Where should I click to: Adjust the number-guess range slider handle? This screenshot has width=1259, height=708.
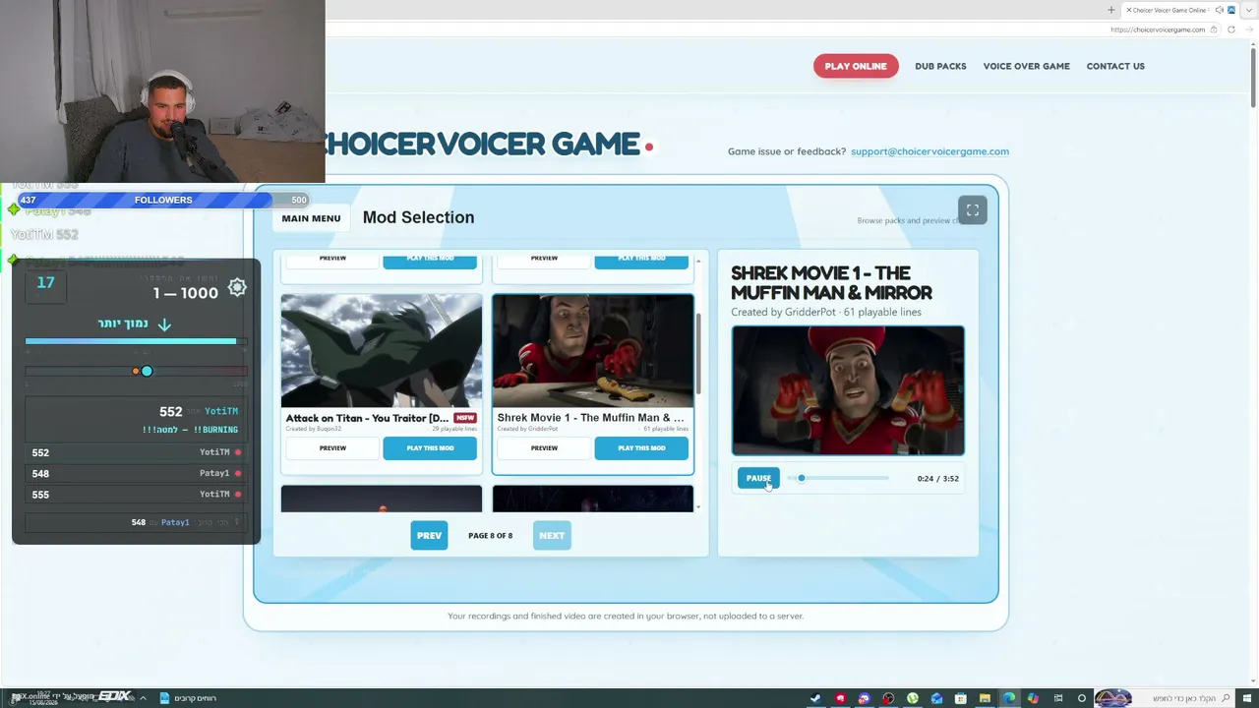click(x=147, y=371)
